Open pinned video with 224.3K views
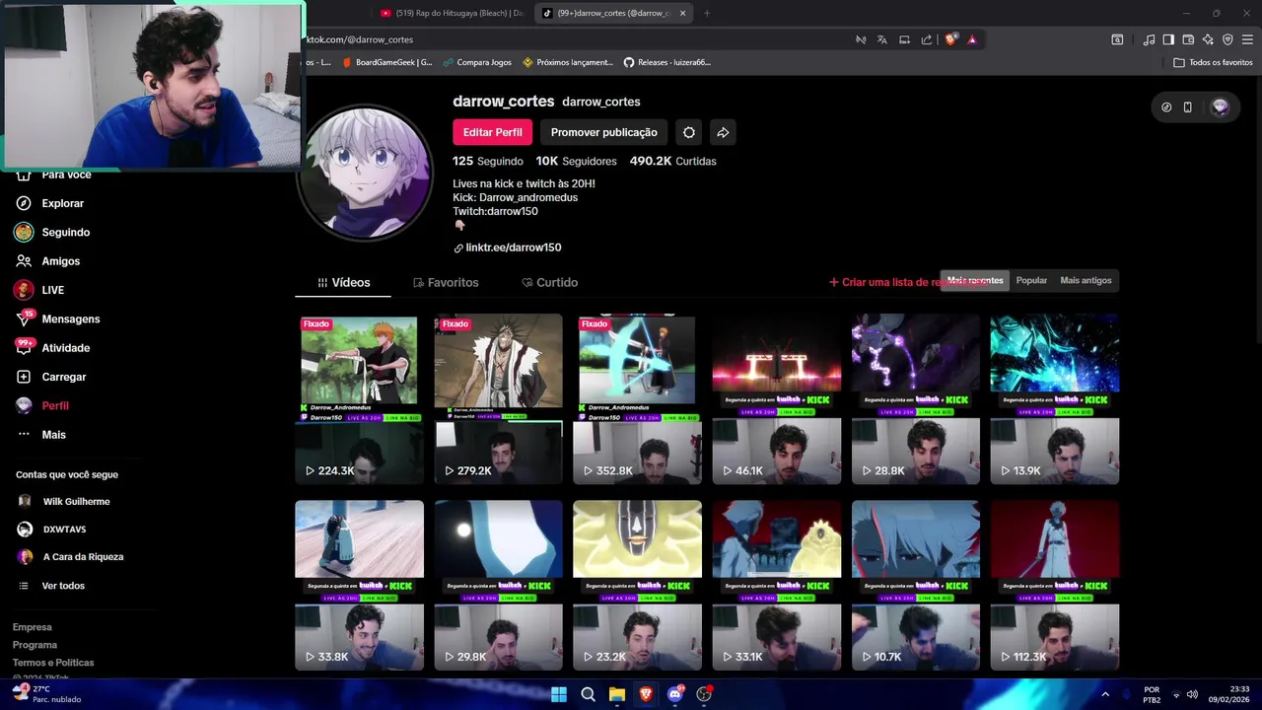 coord(359,398)
